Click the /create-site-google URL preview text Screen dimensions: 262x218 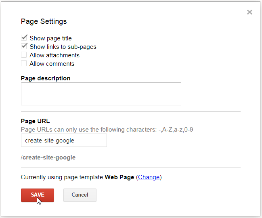tap(48, 157)
